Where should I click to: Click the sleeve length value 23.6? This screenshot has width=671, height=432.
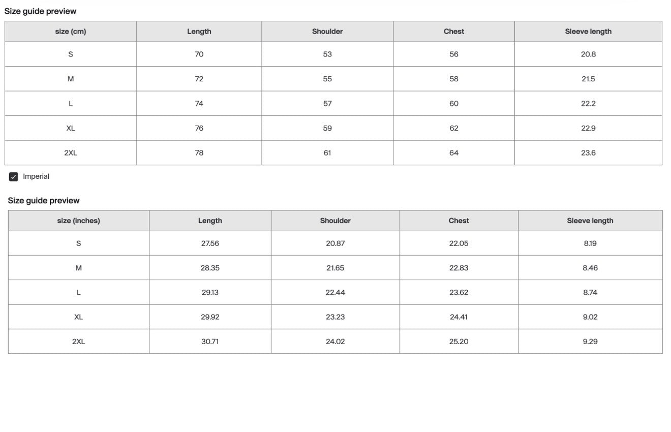coord(588,153)
